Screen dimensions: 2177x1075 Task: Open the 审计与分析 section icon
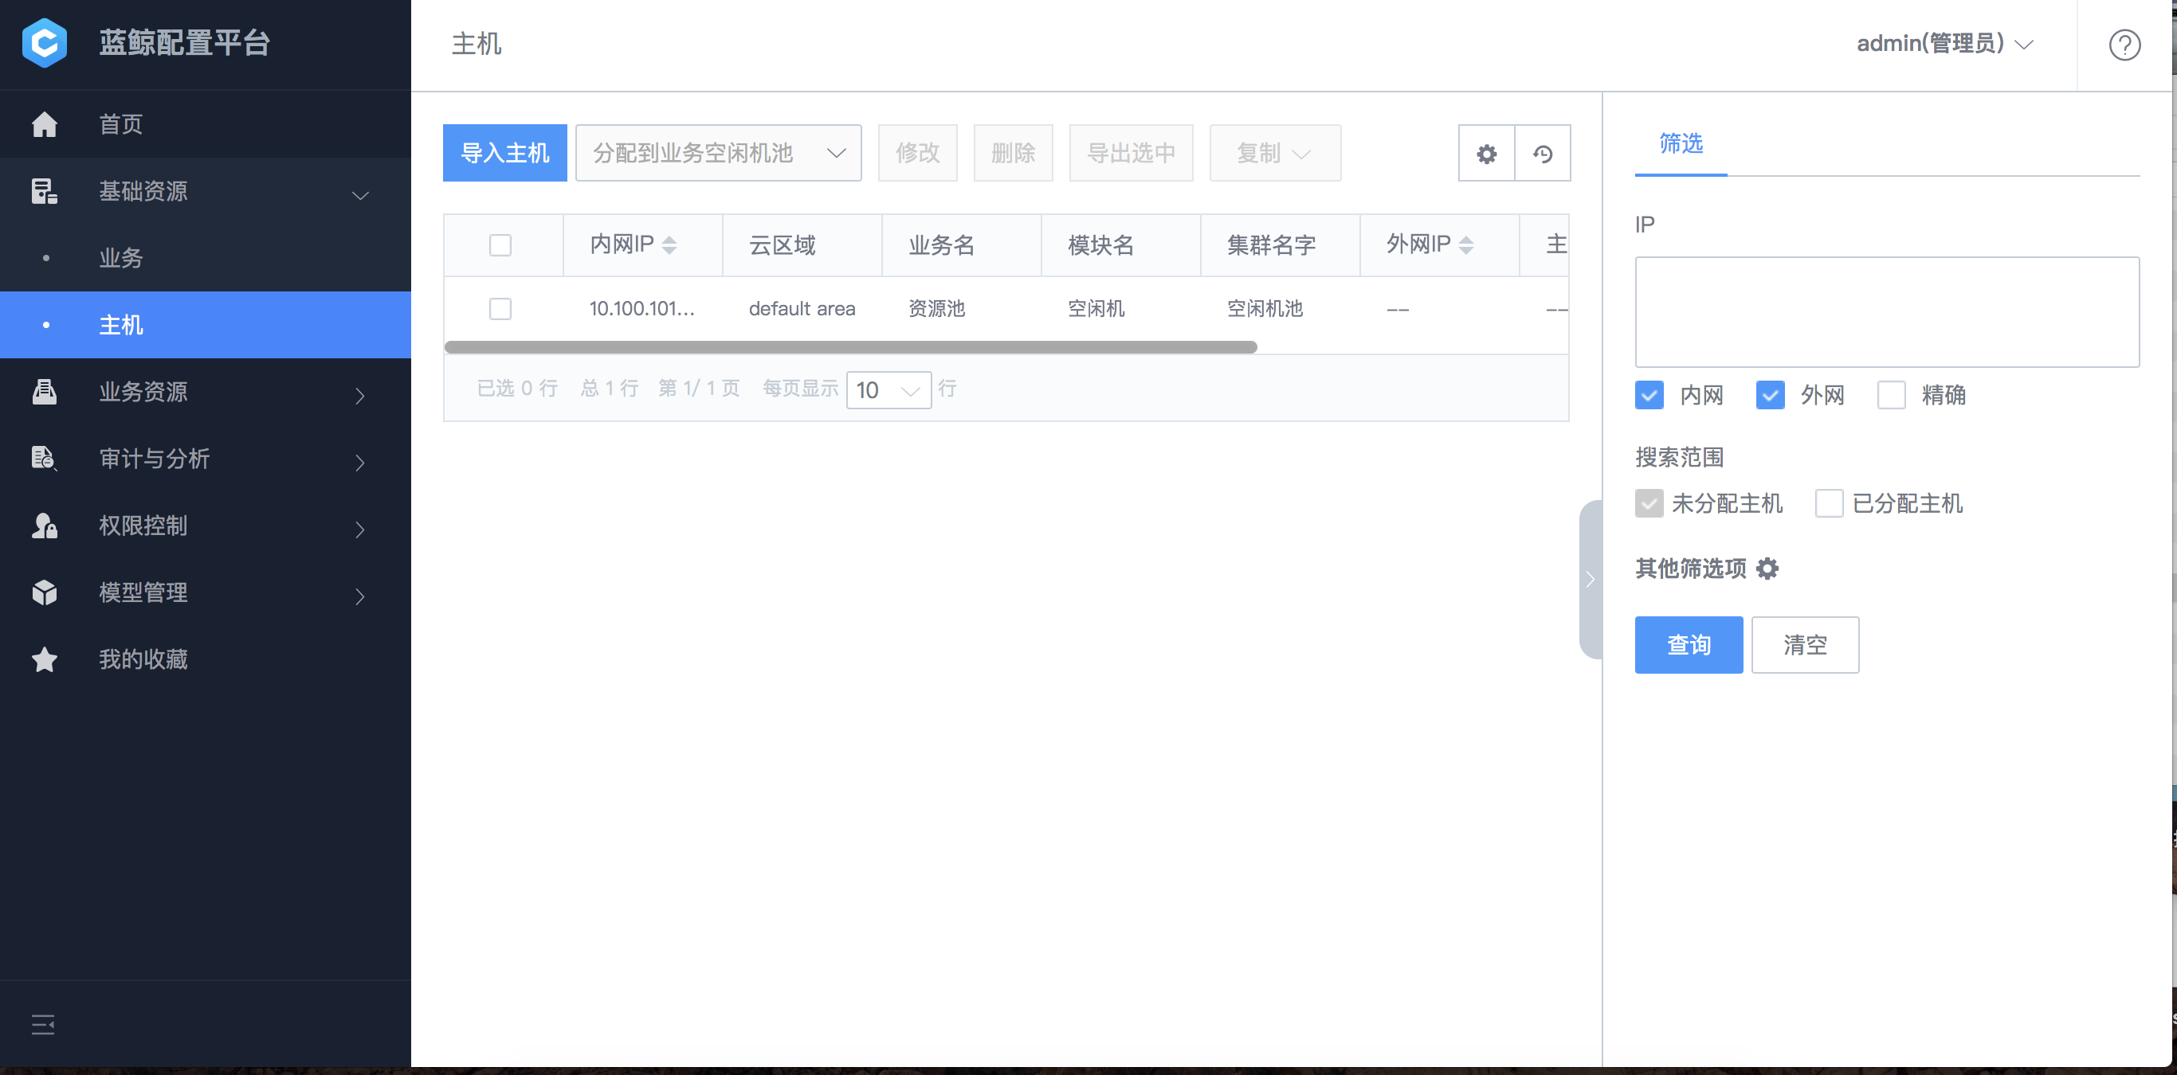pyautogui.click(x=45, y=459)
